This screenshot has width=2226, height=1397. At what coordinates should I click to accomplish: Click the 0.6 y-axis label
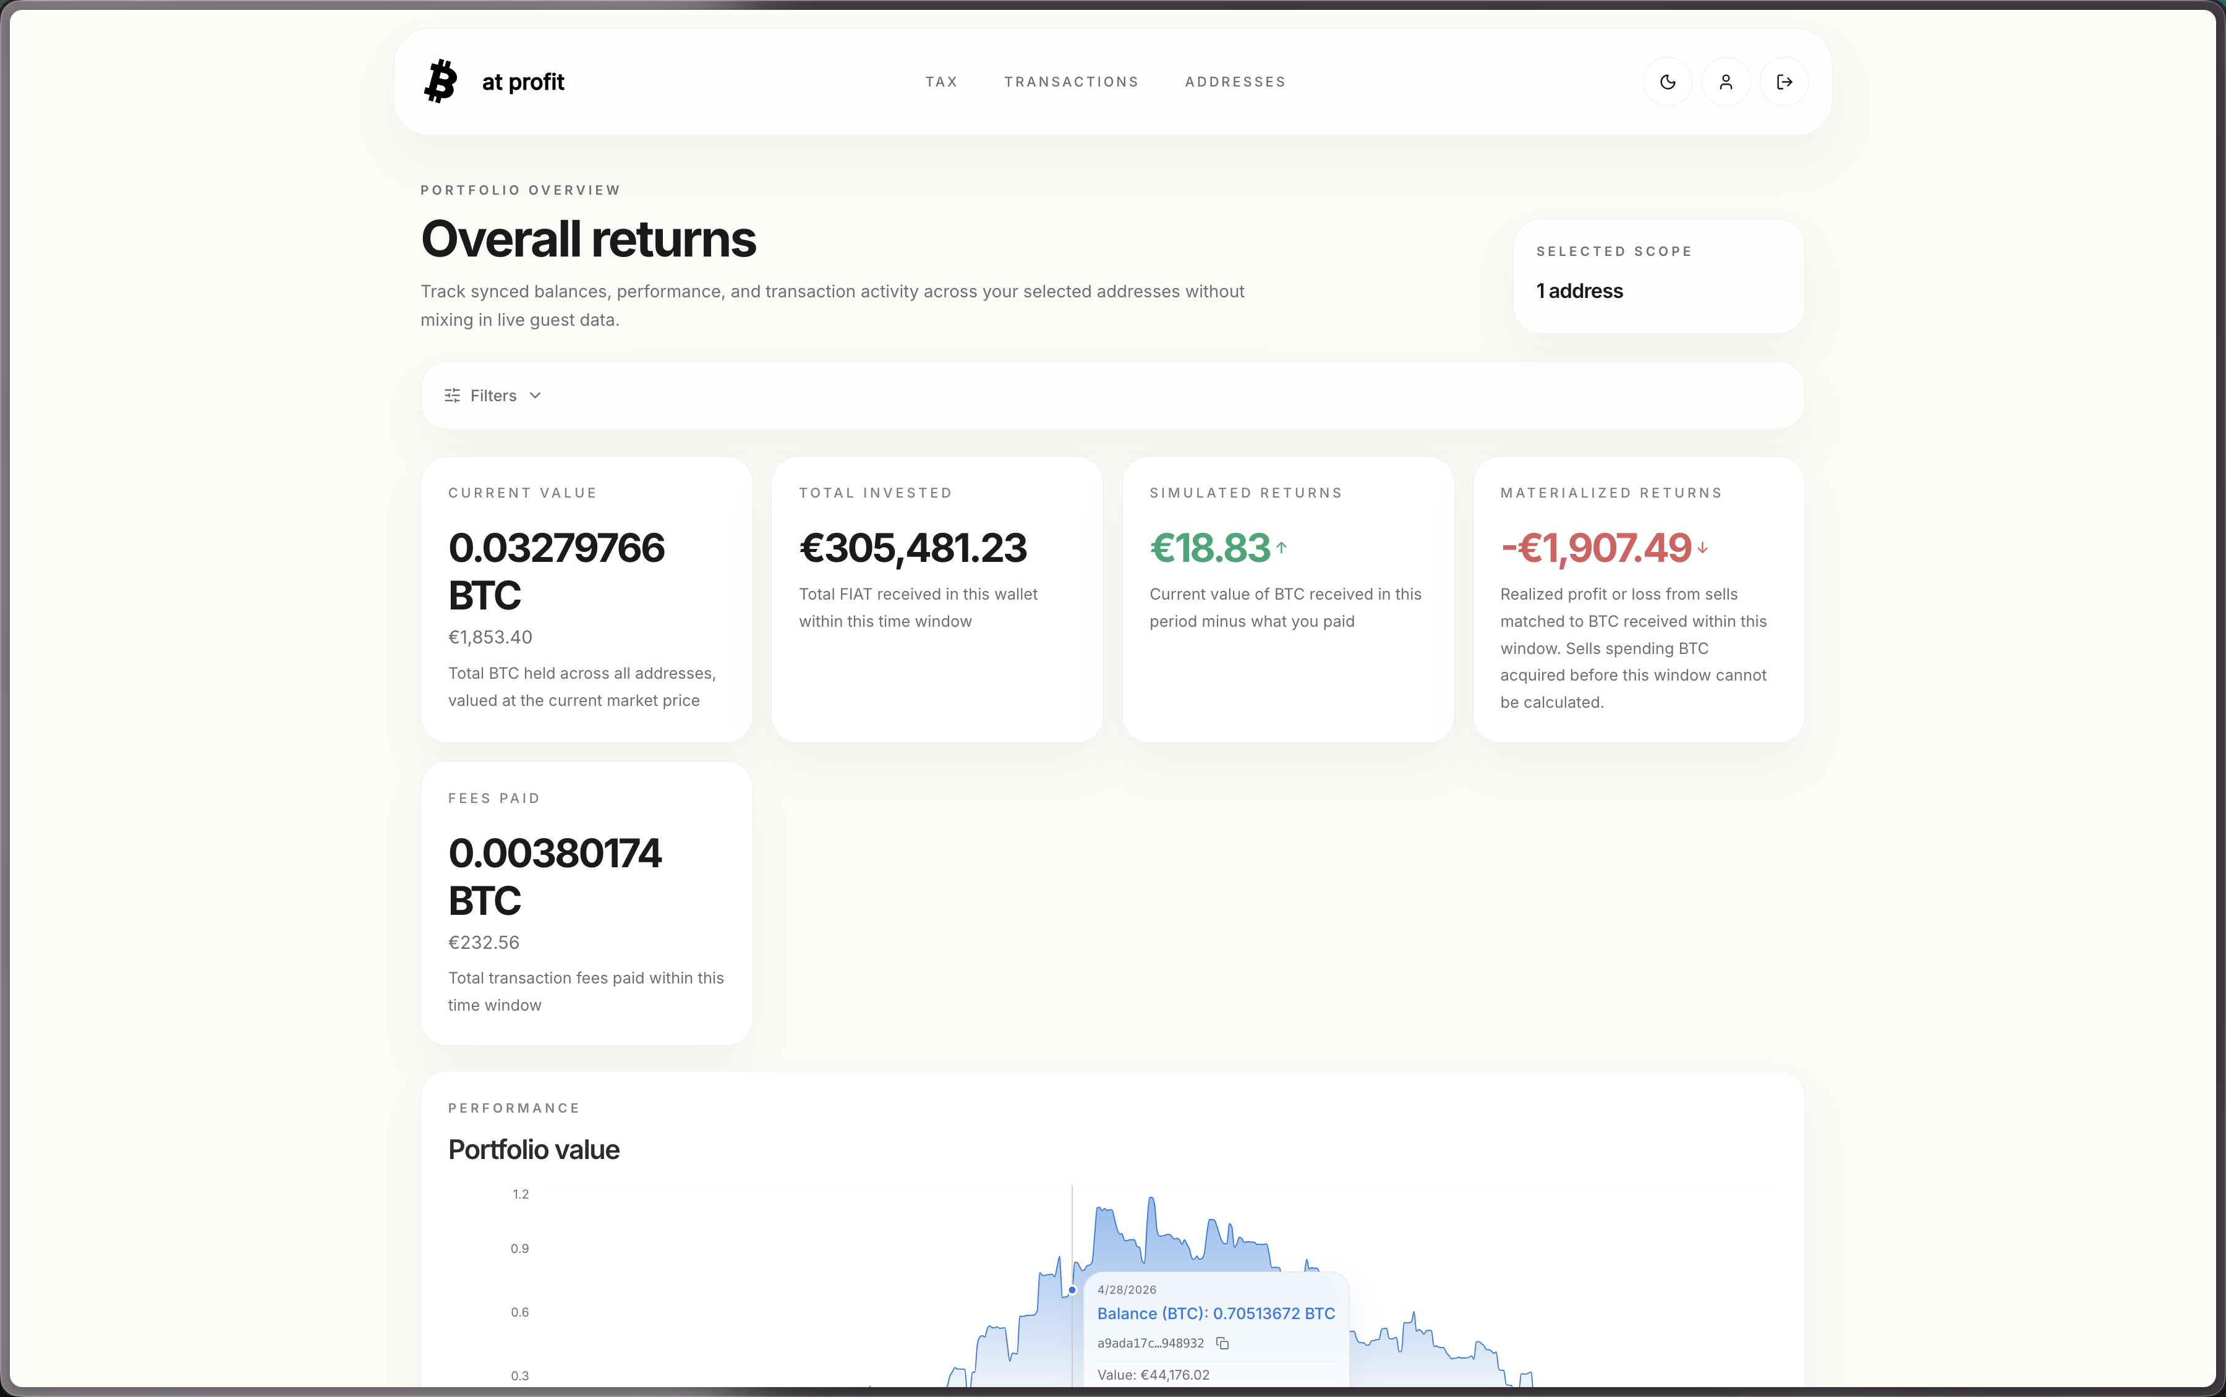519,1312
